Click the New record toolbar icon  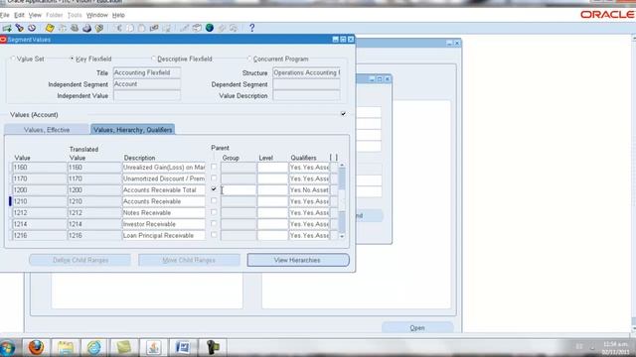7,28
